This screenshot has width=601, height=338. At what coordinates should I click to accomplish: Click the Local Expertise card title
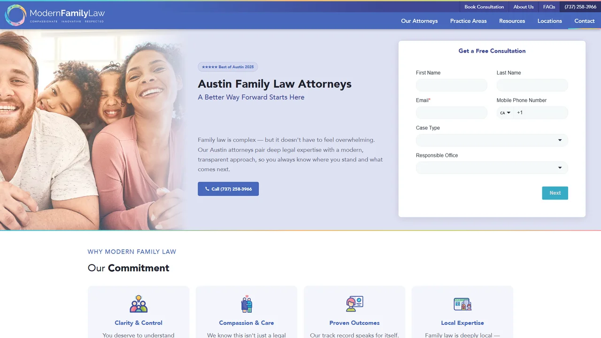point(462,323)
